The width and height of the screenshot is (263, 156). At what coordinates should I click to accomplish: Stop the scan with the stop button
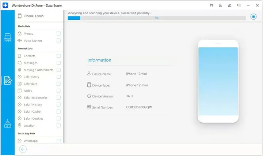pyautogui.click(x=254, y=16)
